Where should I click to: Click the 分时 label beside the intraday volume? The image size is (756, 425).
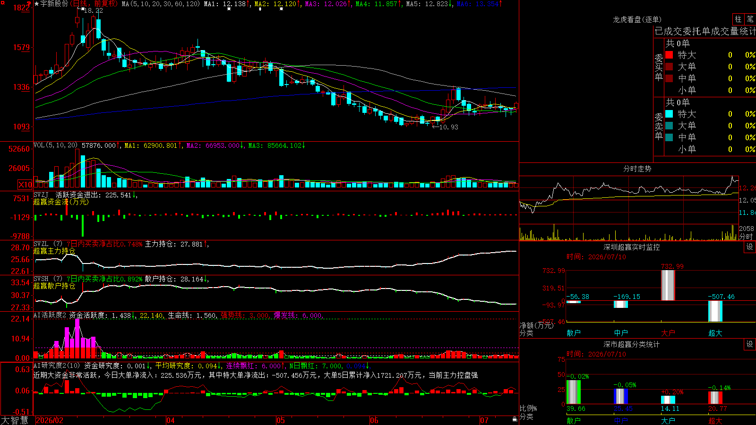point(746,237)
